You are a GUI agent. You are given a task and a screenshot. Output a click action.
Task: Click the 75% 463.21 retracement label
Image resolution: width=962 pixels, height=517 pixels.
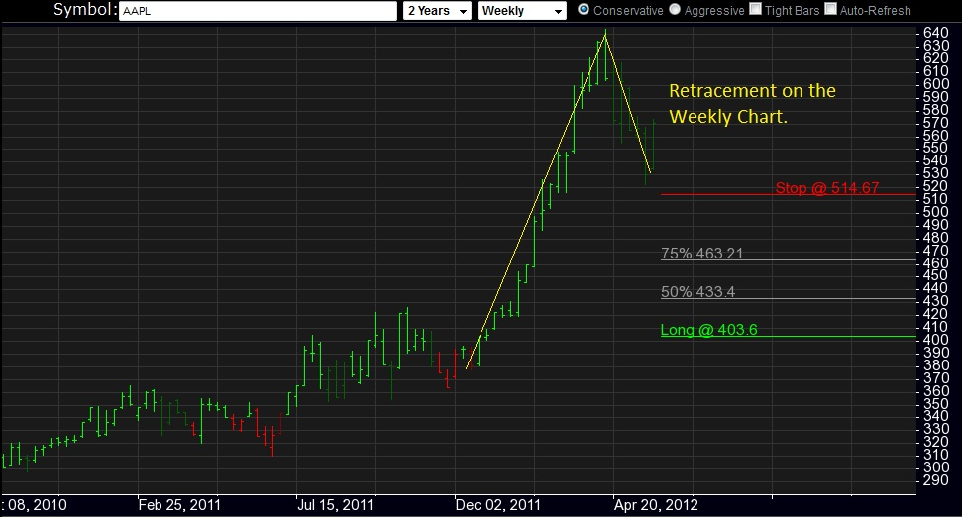[701, 253]
